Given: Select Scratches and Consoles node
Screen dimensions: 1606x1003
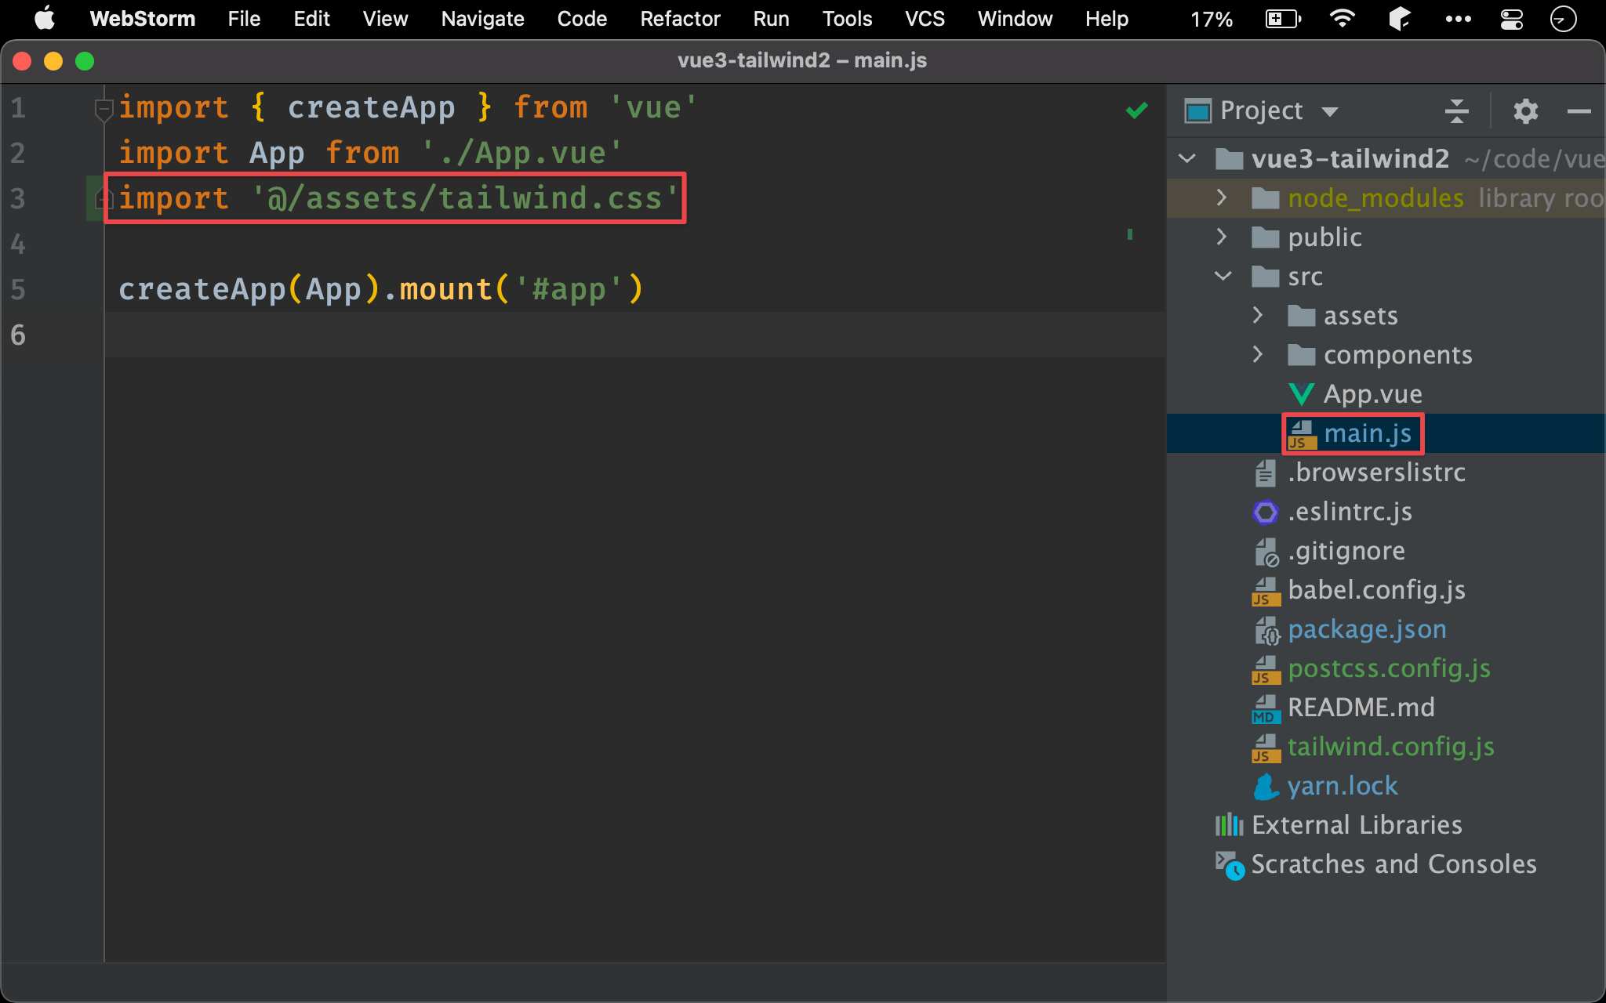Looking at the screenshot, I should [x=1393, y=864].
